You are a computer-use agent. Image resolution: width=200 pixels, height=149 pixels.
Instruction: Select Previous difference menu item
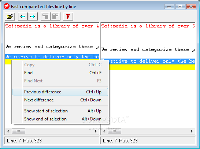60,92
